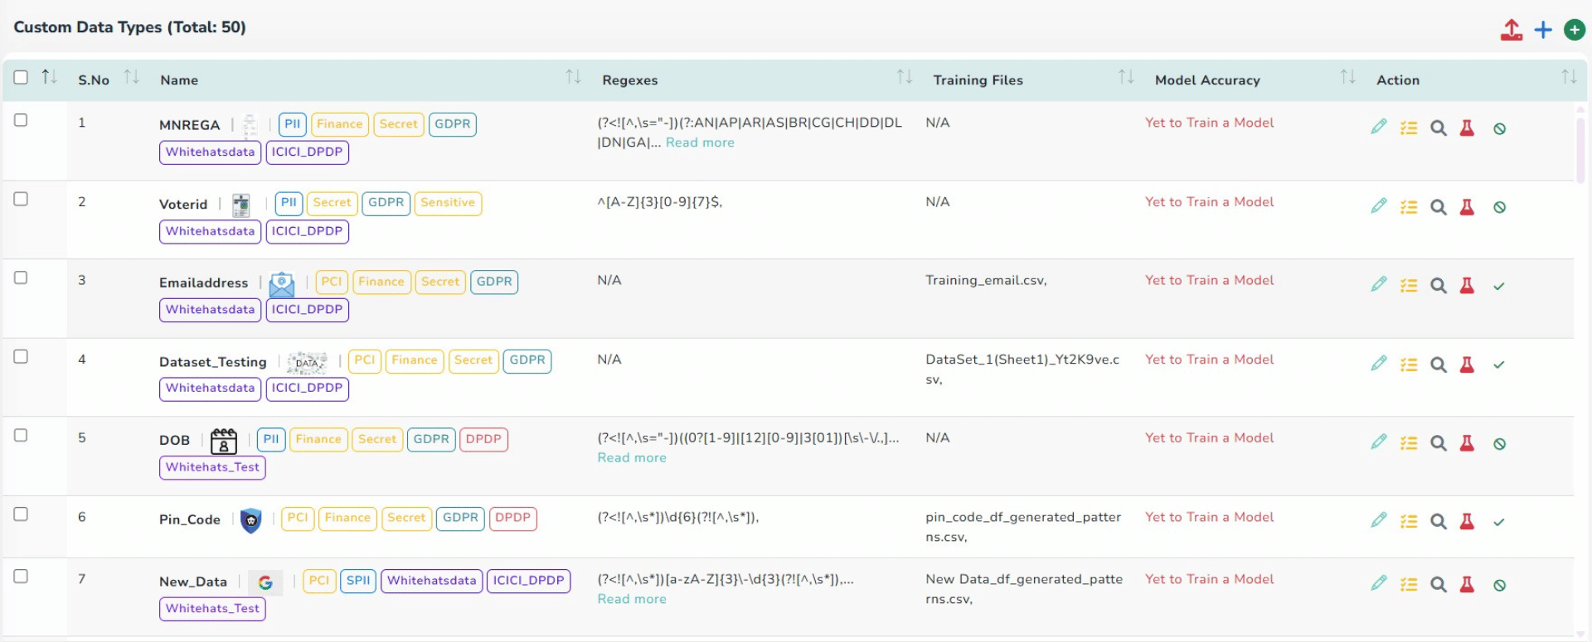Toggle the select-all checkbox in header
Image resolution: width=1592 pixels, height=642 pixels.
(21, 77)
